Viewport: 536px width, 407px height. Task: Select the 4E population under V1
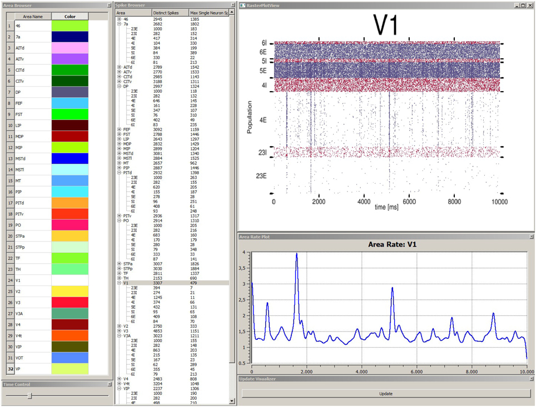click(x=133, y=298)
